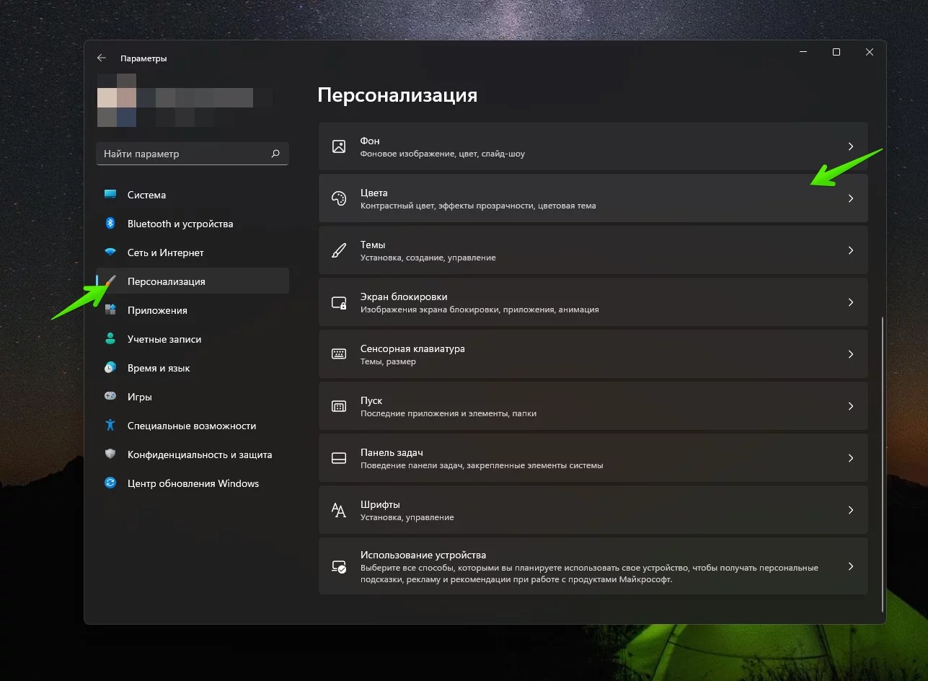Click the back arrow next to Параметры
Viewport: 928px width, 681px height.
click(102, 58)
